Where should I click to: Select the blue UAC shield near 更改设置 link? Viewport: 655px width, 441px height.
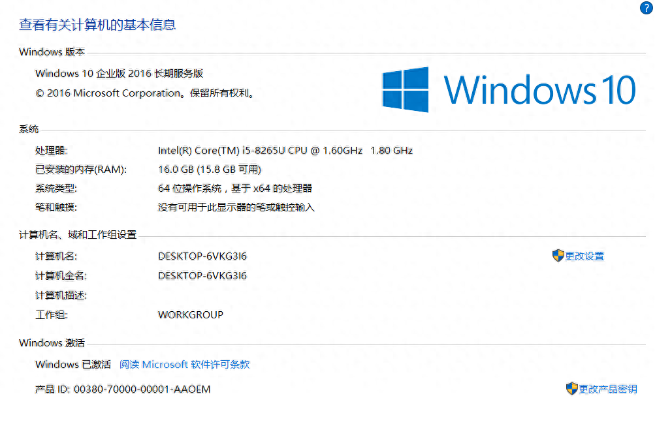(558, 256)
